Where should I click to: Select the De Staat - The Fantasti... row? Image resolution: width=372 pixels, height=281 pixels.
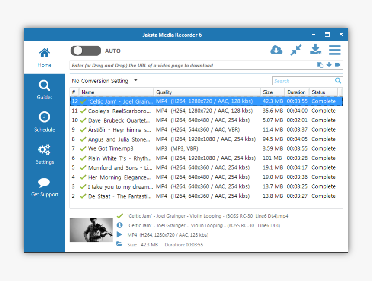coord(206,196)
